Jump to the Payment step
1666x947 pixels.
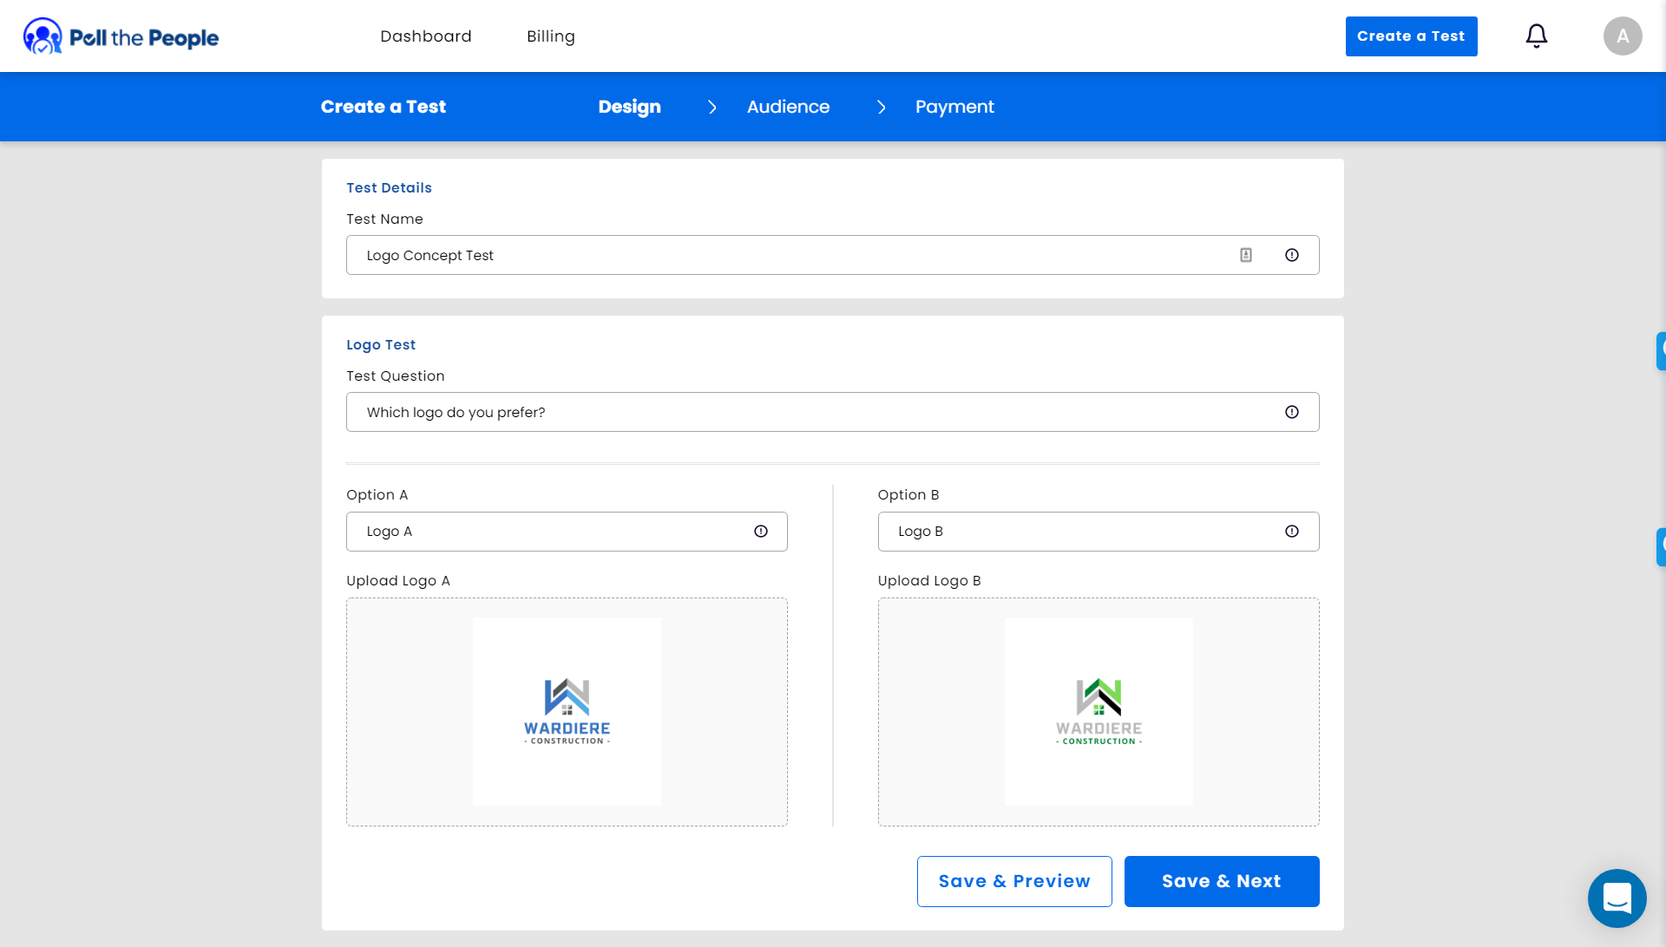pos(954,107)
